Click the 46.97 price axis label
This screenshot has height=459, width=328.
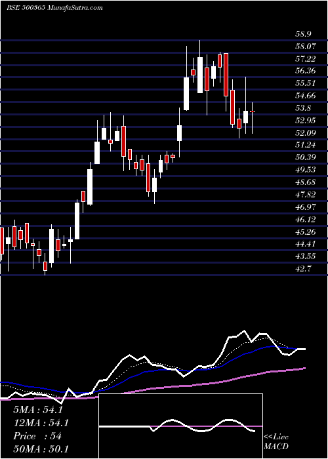[x=305, y=207]
